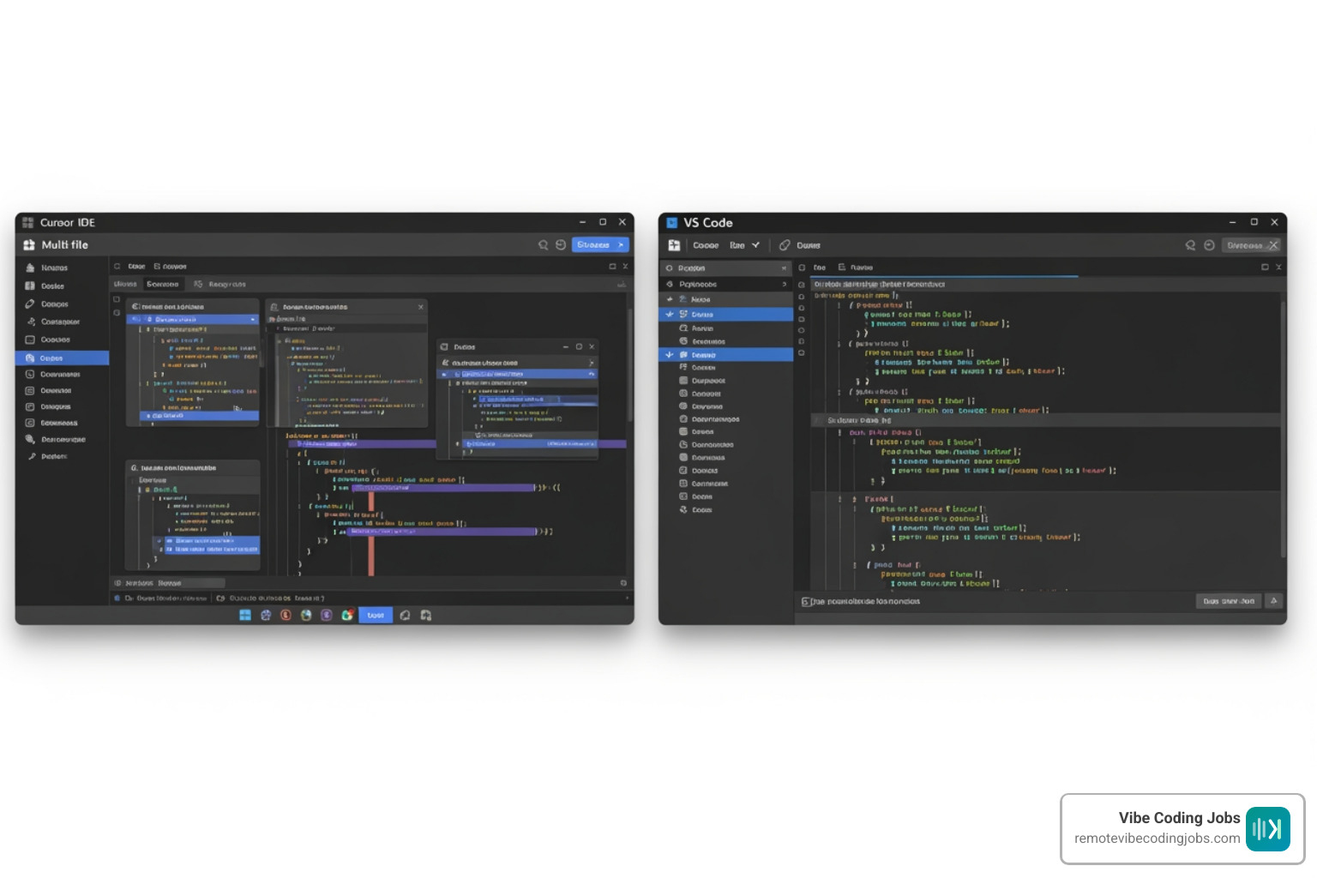Click the Multi file puzzle icon in Cursor IDE
The width and height of the screenshot is (1317, 878).
pyautogui.click(x=29, y=244)
